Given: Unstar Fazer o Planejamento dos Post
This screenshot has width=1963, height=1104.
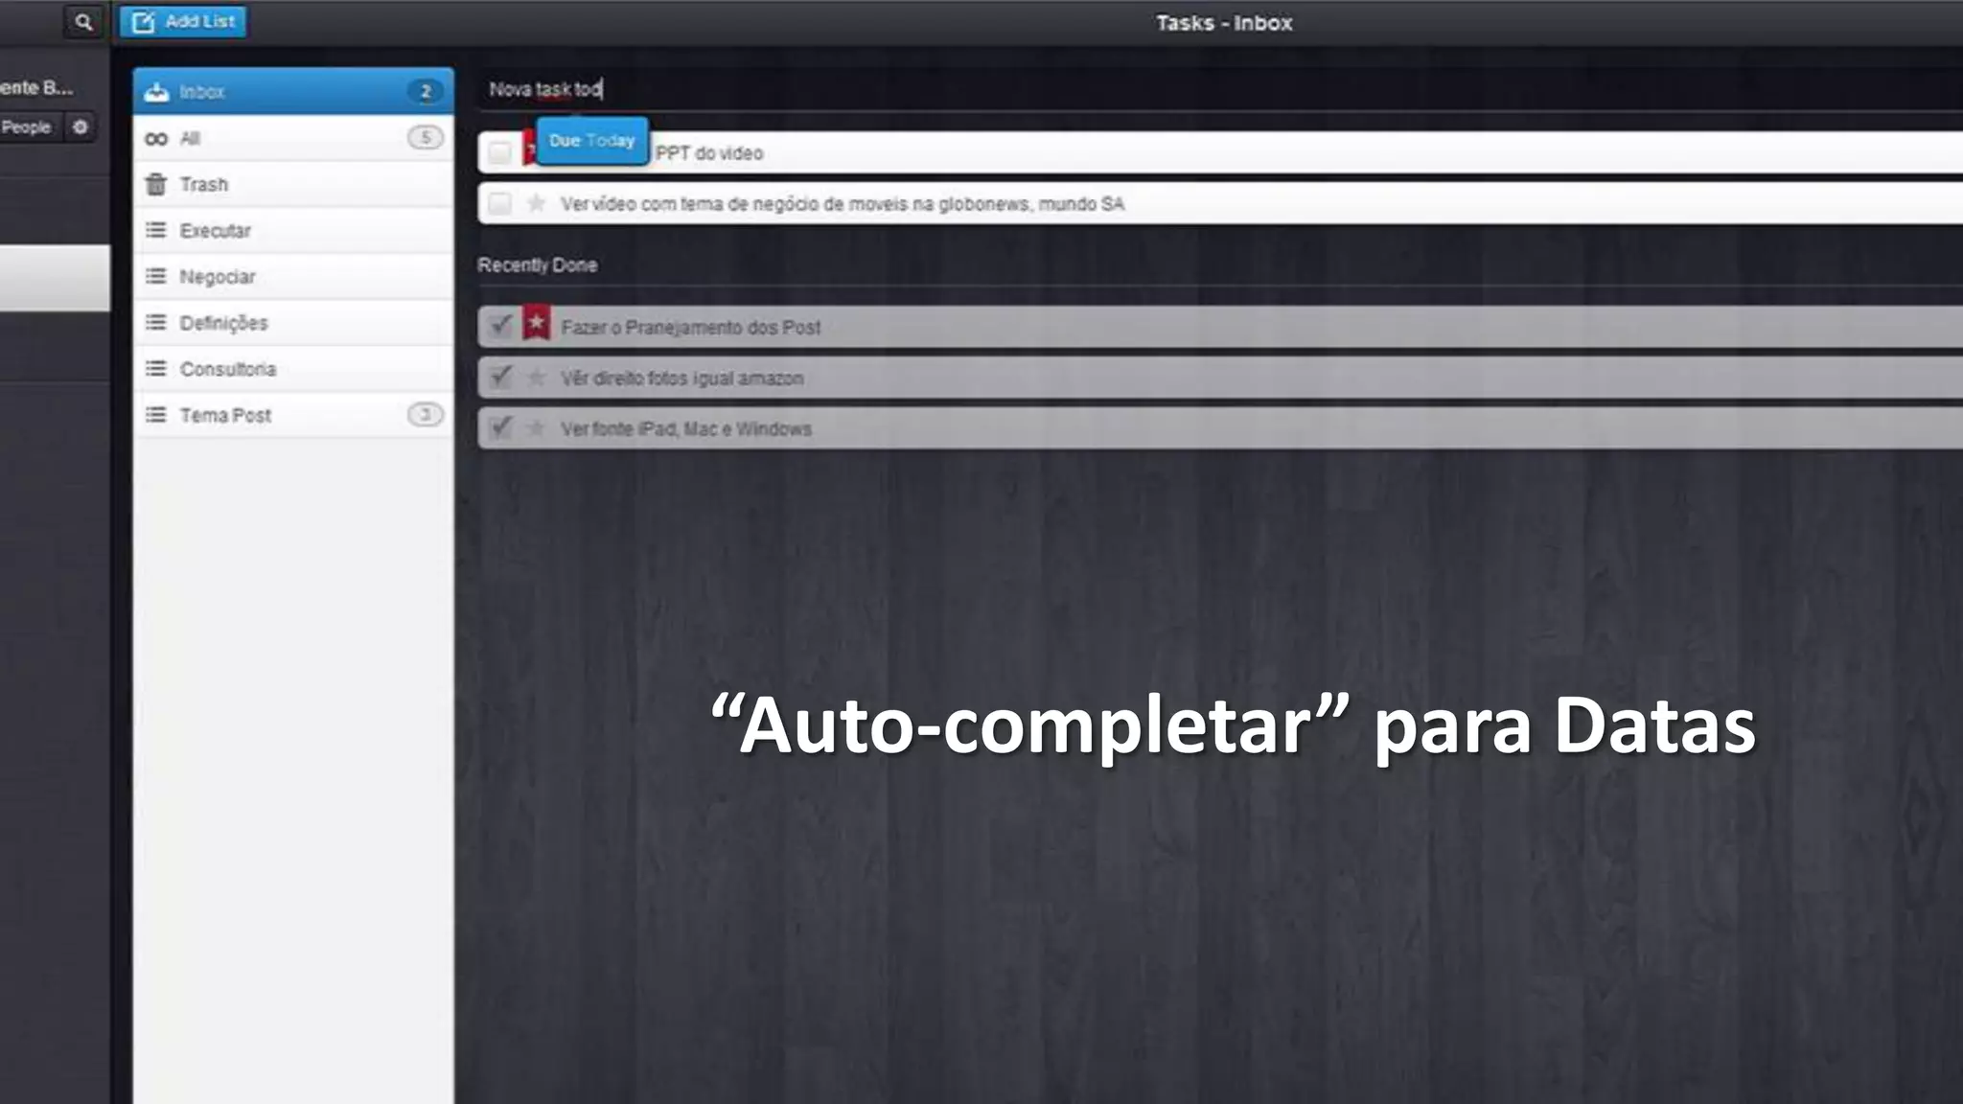Looking at the screenshot, I should coord(537,323).
